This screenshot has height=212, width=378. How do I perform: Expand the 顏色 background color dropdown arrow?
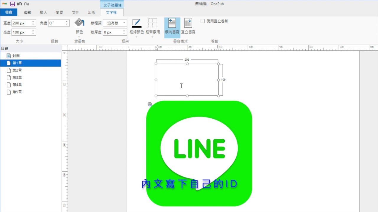[x=79, y=37]
